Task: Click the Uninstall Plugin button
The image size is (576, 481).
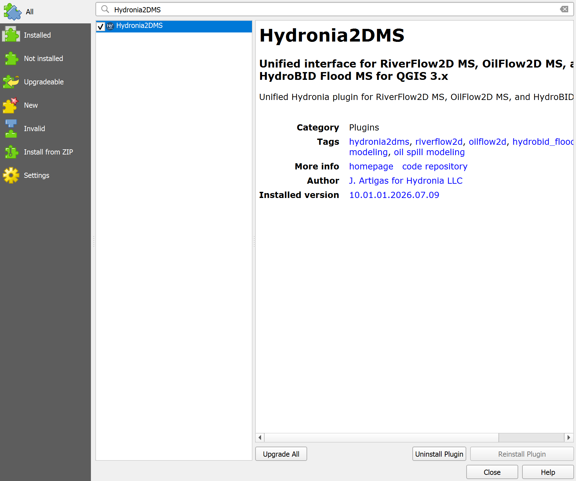Action: tap(439, 454)
